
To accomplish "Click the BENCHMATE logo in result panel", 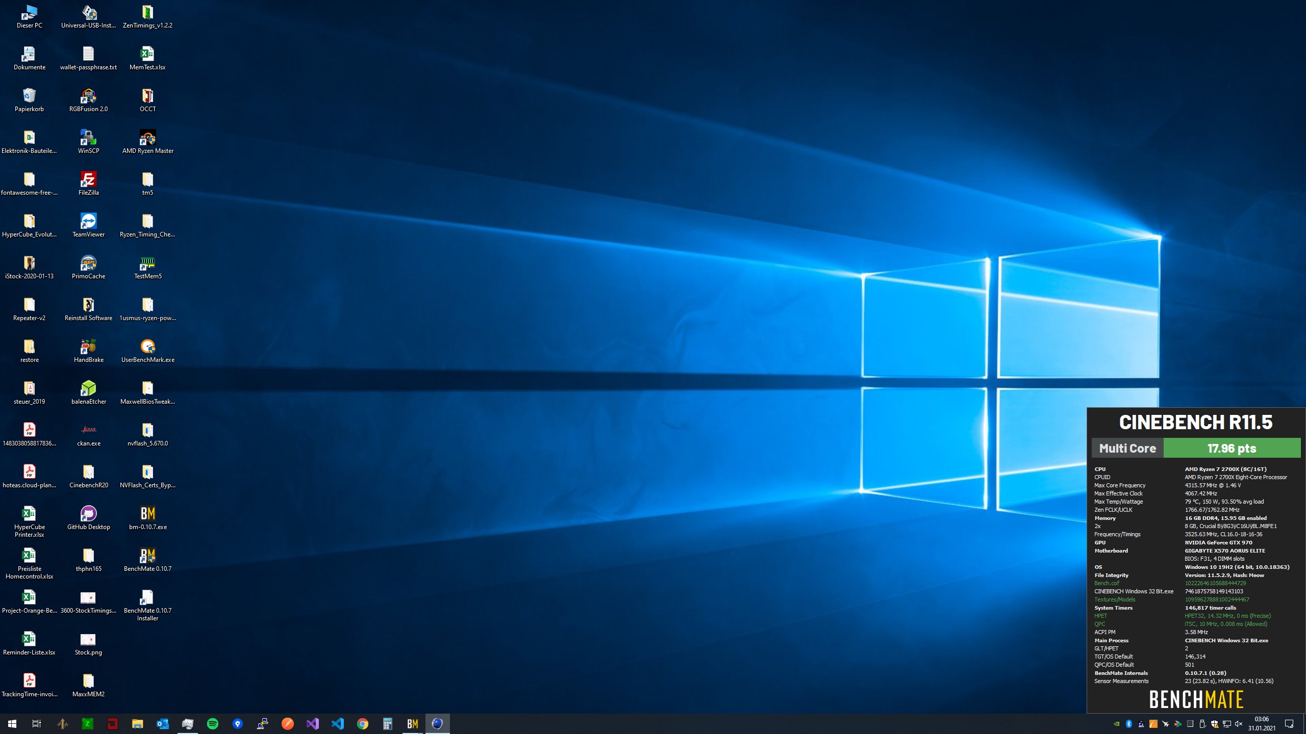I will click(x=1196, y=699).
